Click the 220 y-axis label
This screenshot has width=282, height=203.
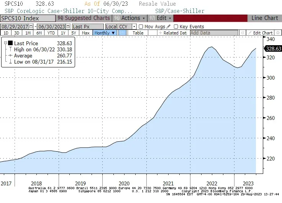(x=271, y=159)
